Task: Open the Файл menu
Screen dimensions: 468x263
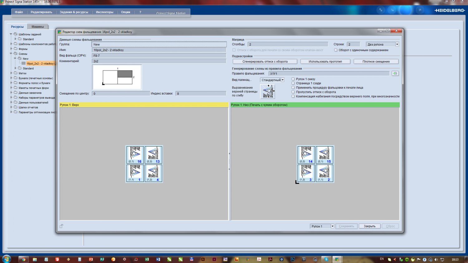Action: (x=19, y=12)
